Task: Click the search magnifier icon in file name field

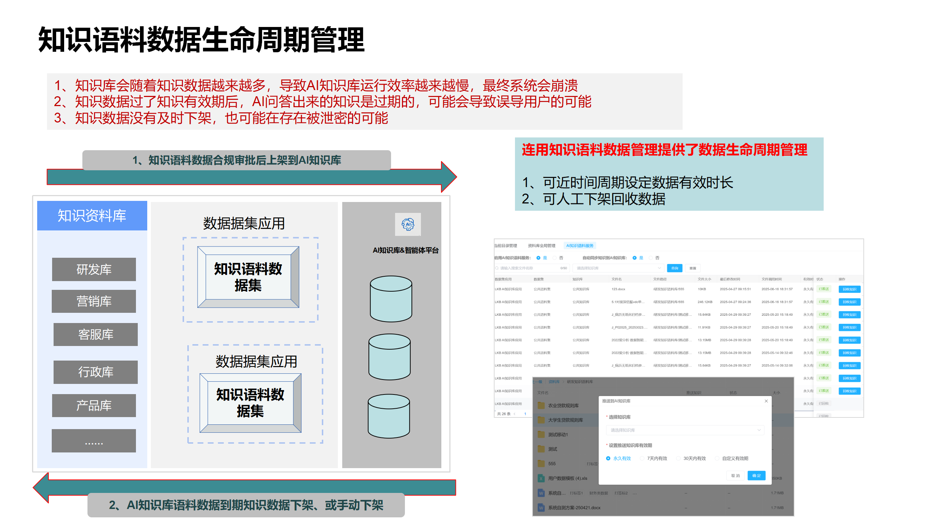Action: [x=497, y=268]
